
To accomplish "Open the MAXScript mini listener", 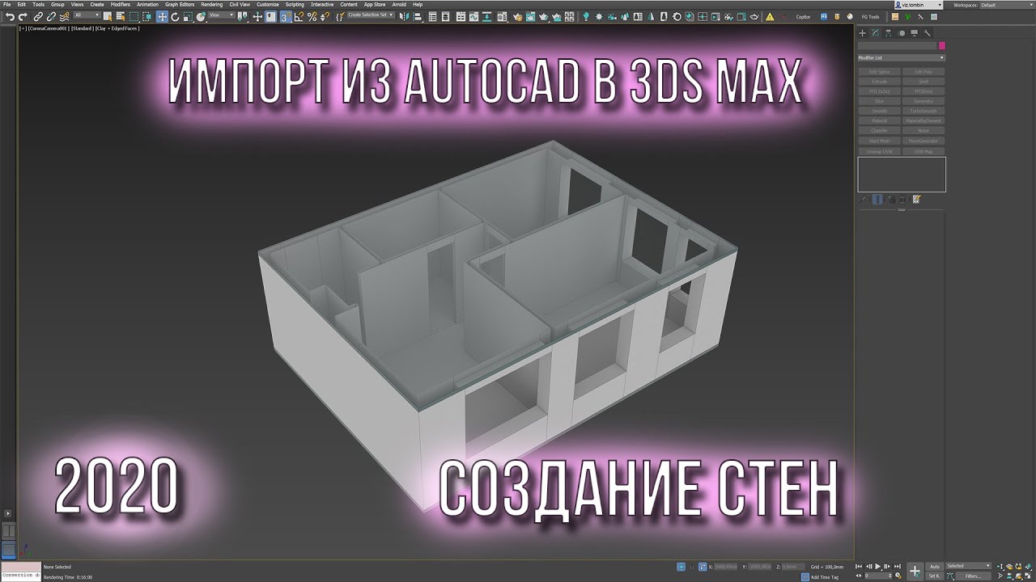I will click(20, 571).
